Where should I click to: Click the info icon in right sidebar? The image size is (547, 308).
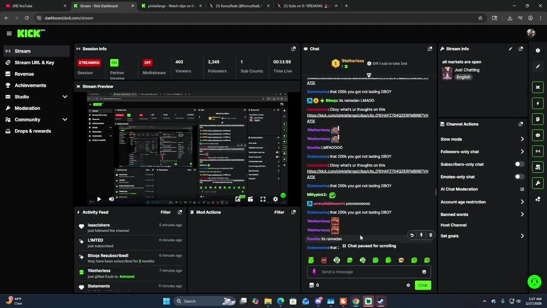click(x=538, y=50)
